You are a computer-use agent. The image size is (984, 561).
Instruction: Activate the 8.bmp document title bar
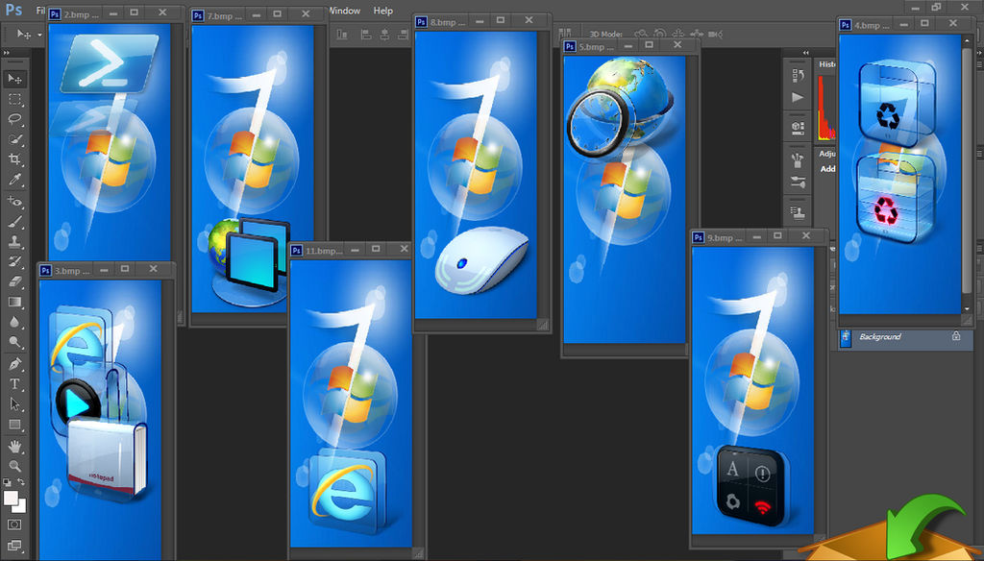(481, 21)
